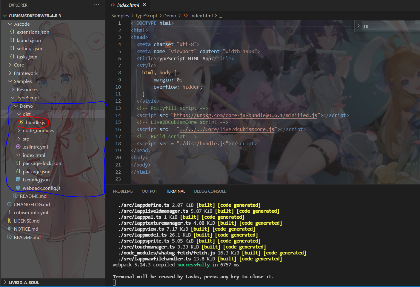Expand the LIVE2D-A-SOUL workspace section
420x287 pixels.
[24, 282]
